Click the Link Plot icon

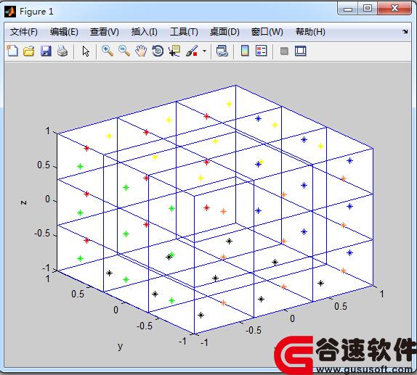(222, 51)
